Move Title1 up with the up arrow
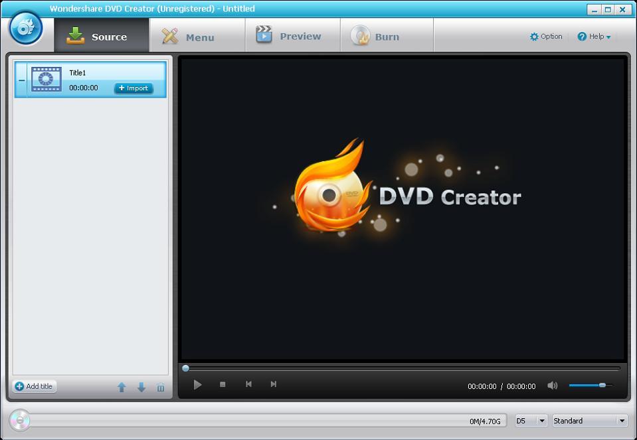This screenshot has height=440, width=637. pos(122,388)
